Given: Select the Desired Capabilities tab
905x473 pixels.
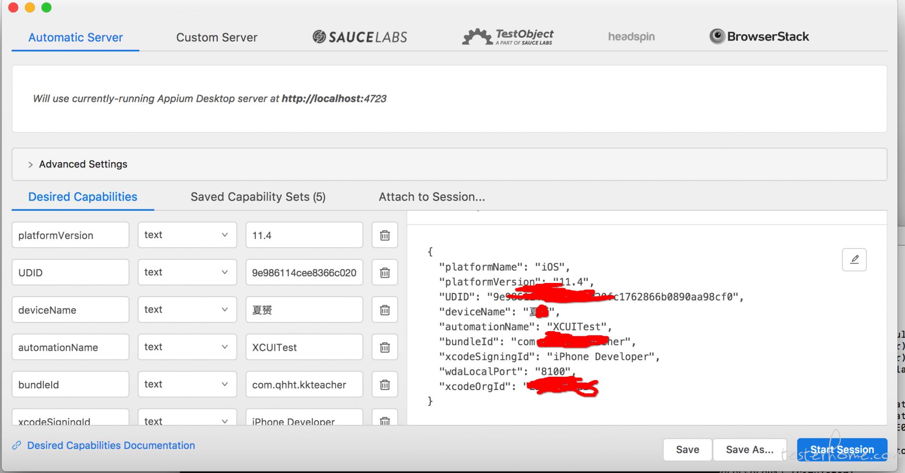Looking at the screenshot, I should [x=83, y=197].
